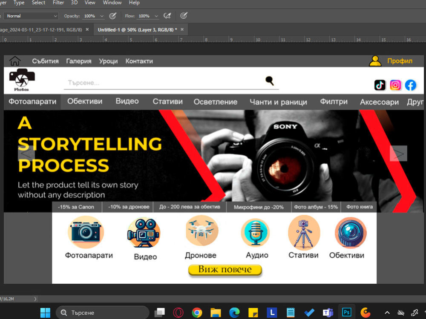Click the Събития nav link
426x319 pixels.
(x=46, y=61)
